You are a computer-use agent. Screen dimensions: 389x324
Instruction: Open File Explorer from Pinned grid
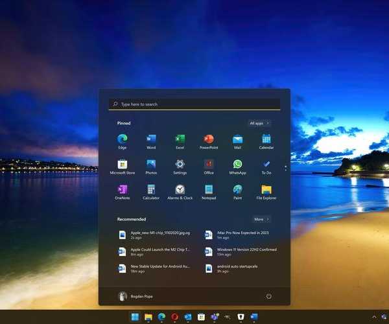(x=266, y=192)
